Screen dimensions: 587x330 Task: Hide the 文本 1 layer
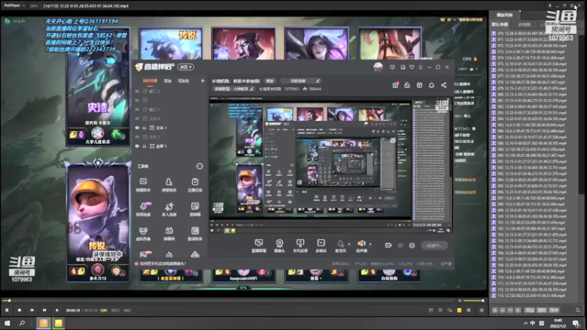(x=137, y=128)
